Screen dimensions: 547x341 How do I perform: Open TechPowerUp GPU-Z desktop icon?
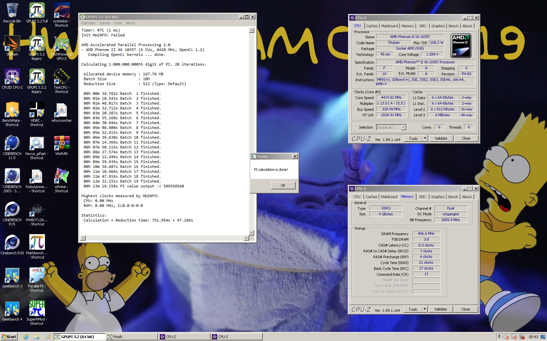pyautogui.click(x=62, y=48)
